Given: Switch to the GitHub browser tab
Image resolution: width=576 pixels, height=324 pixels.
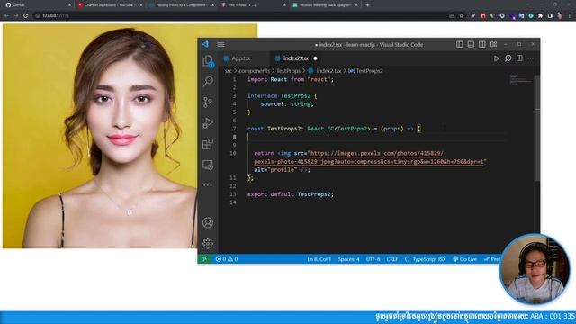Looking at the screenshot, I should [x=37, y=5].
